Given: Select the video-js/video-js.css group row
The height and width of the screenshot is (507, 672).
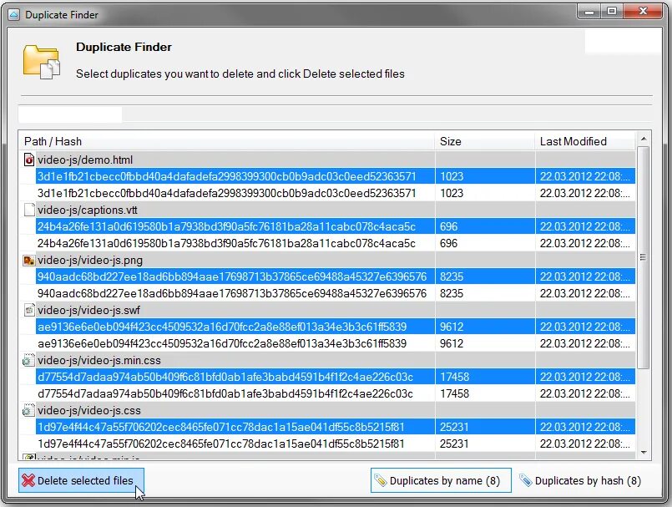Looking at the screenshot, I should point(327,410).
